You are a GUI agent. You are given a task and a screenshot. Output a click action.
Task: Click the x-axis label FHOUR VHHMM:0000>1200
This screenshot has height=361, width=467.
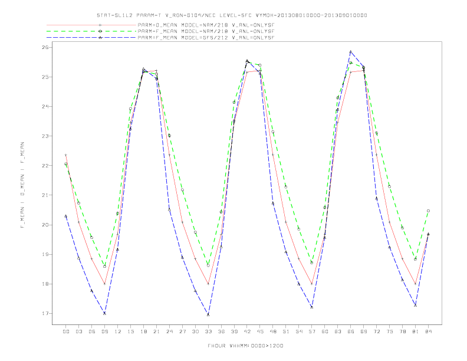pyautogui.click(x=245, y=346)
